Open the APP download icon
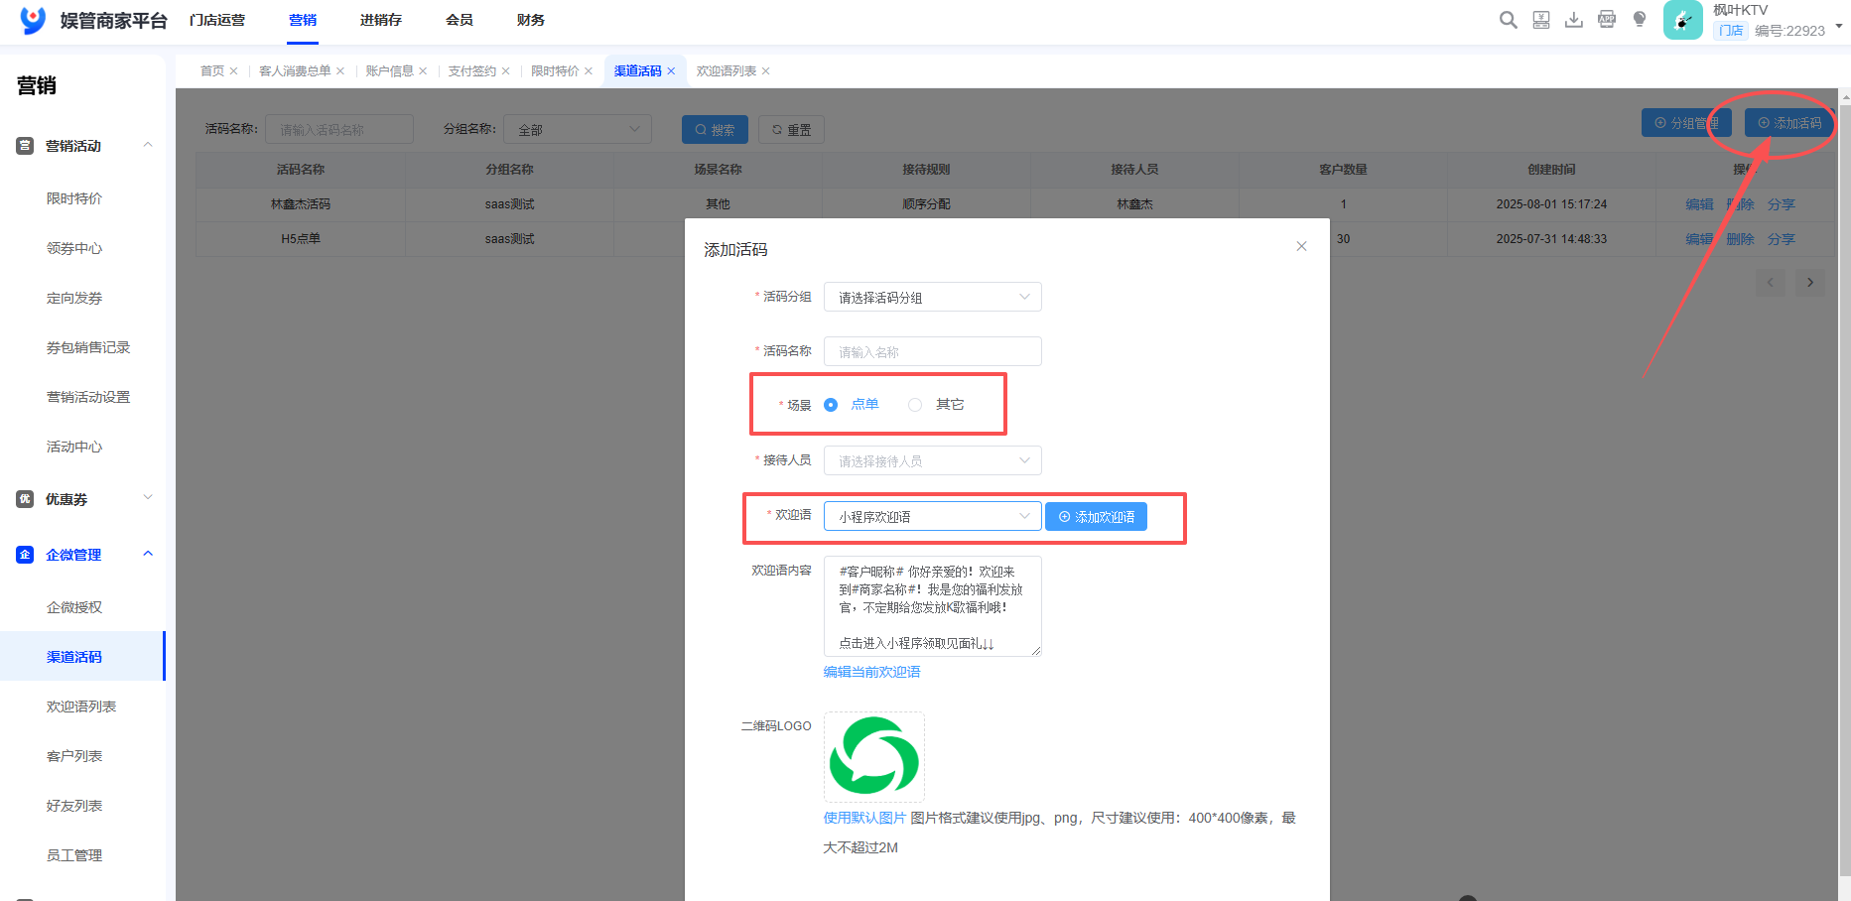Viewport: 1851px width, 901px height. (x=1607, y=19)
